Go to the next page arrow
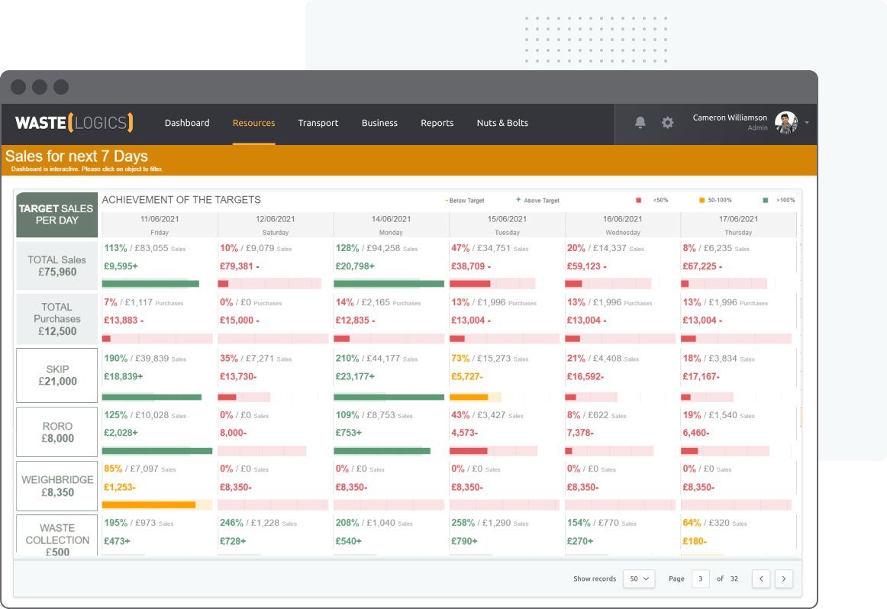The width and height of the screenshot is (887, 609). point(783,579)
